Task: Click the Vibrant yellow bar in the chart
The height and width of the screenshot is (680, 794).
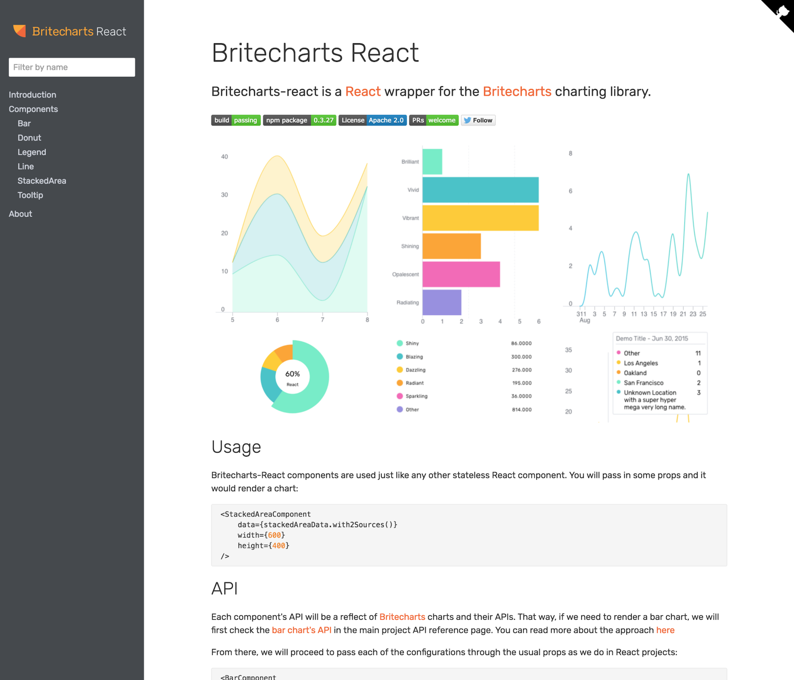Action: coord(480,218)
